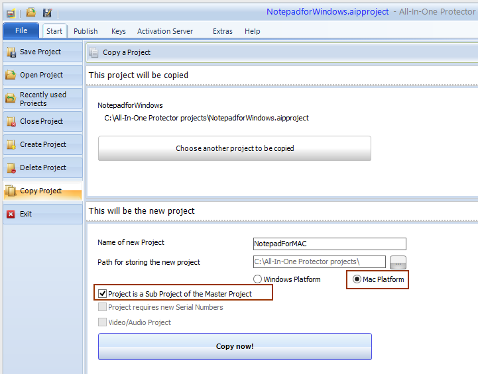The height and width of the screenshot is (374, 478).
Task: Toggle Project requires new Serial Numbers checkbox
Action: click(102, 306)
